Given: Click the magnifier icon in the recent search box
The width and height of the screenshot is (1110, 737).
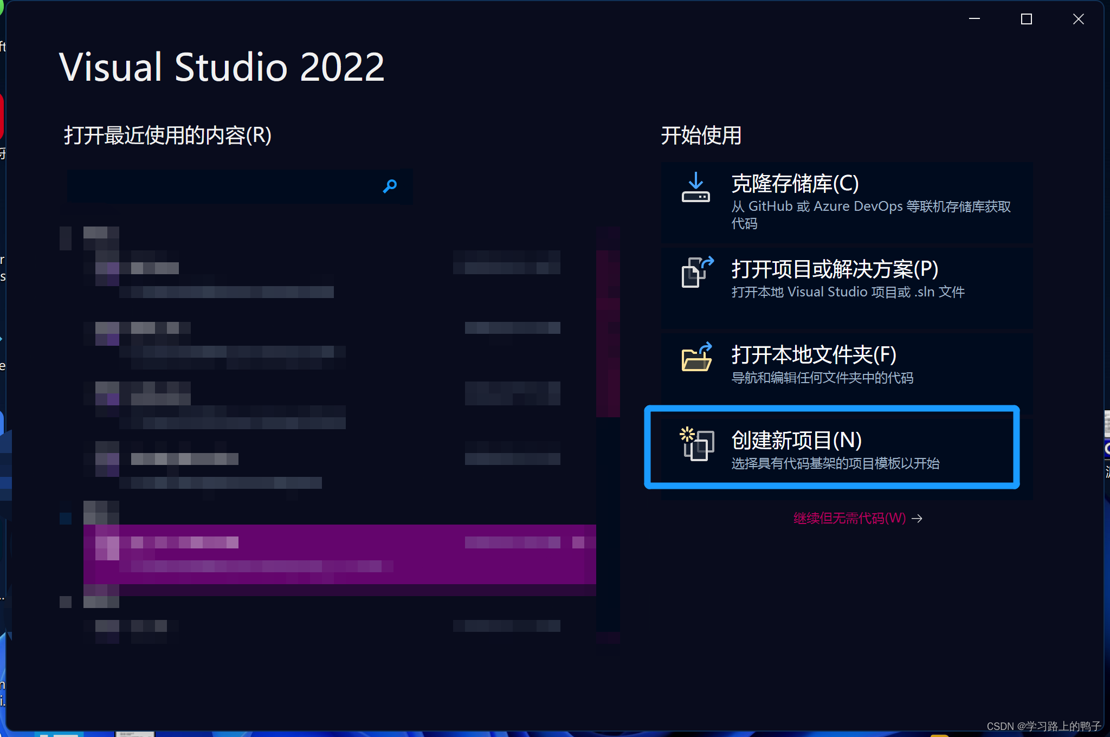Looking at the screenshot, I should click(x=390, y=186).
